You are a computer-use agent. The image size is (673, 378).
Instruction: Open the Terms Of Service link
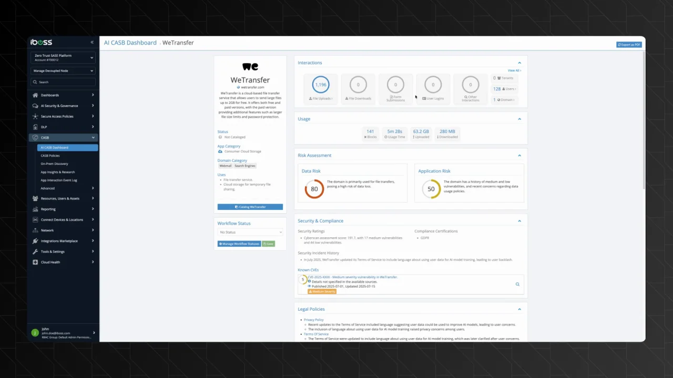click(316, 334)
